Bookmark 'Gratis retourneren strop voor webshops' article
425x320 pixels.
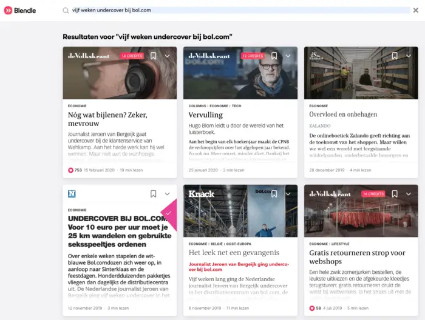click(395, 194)
